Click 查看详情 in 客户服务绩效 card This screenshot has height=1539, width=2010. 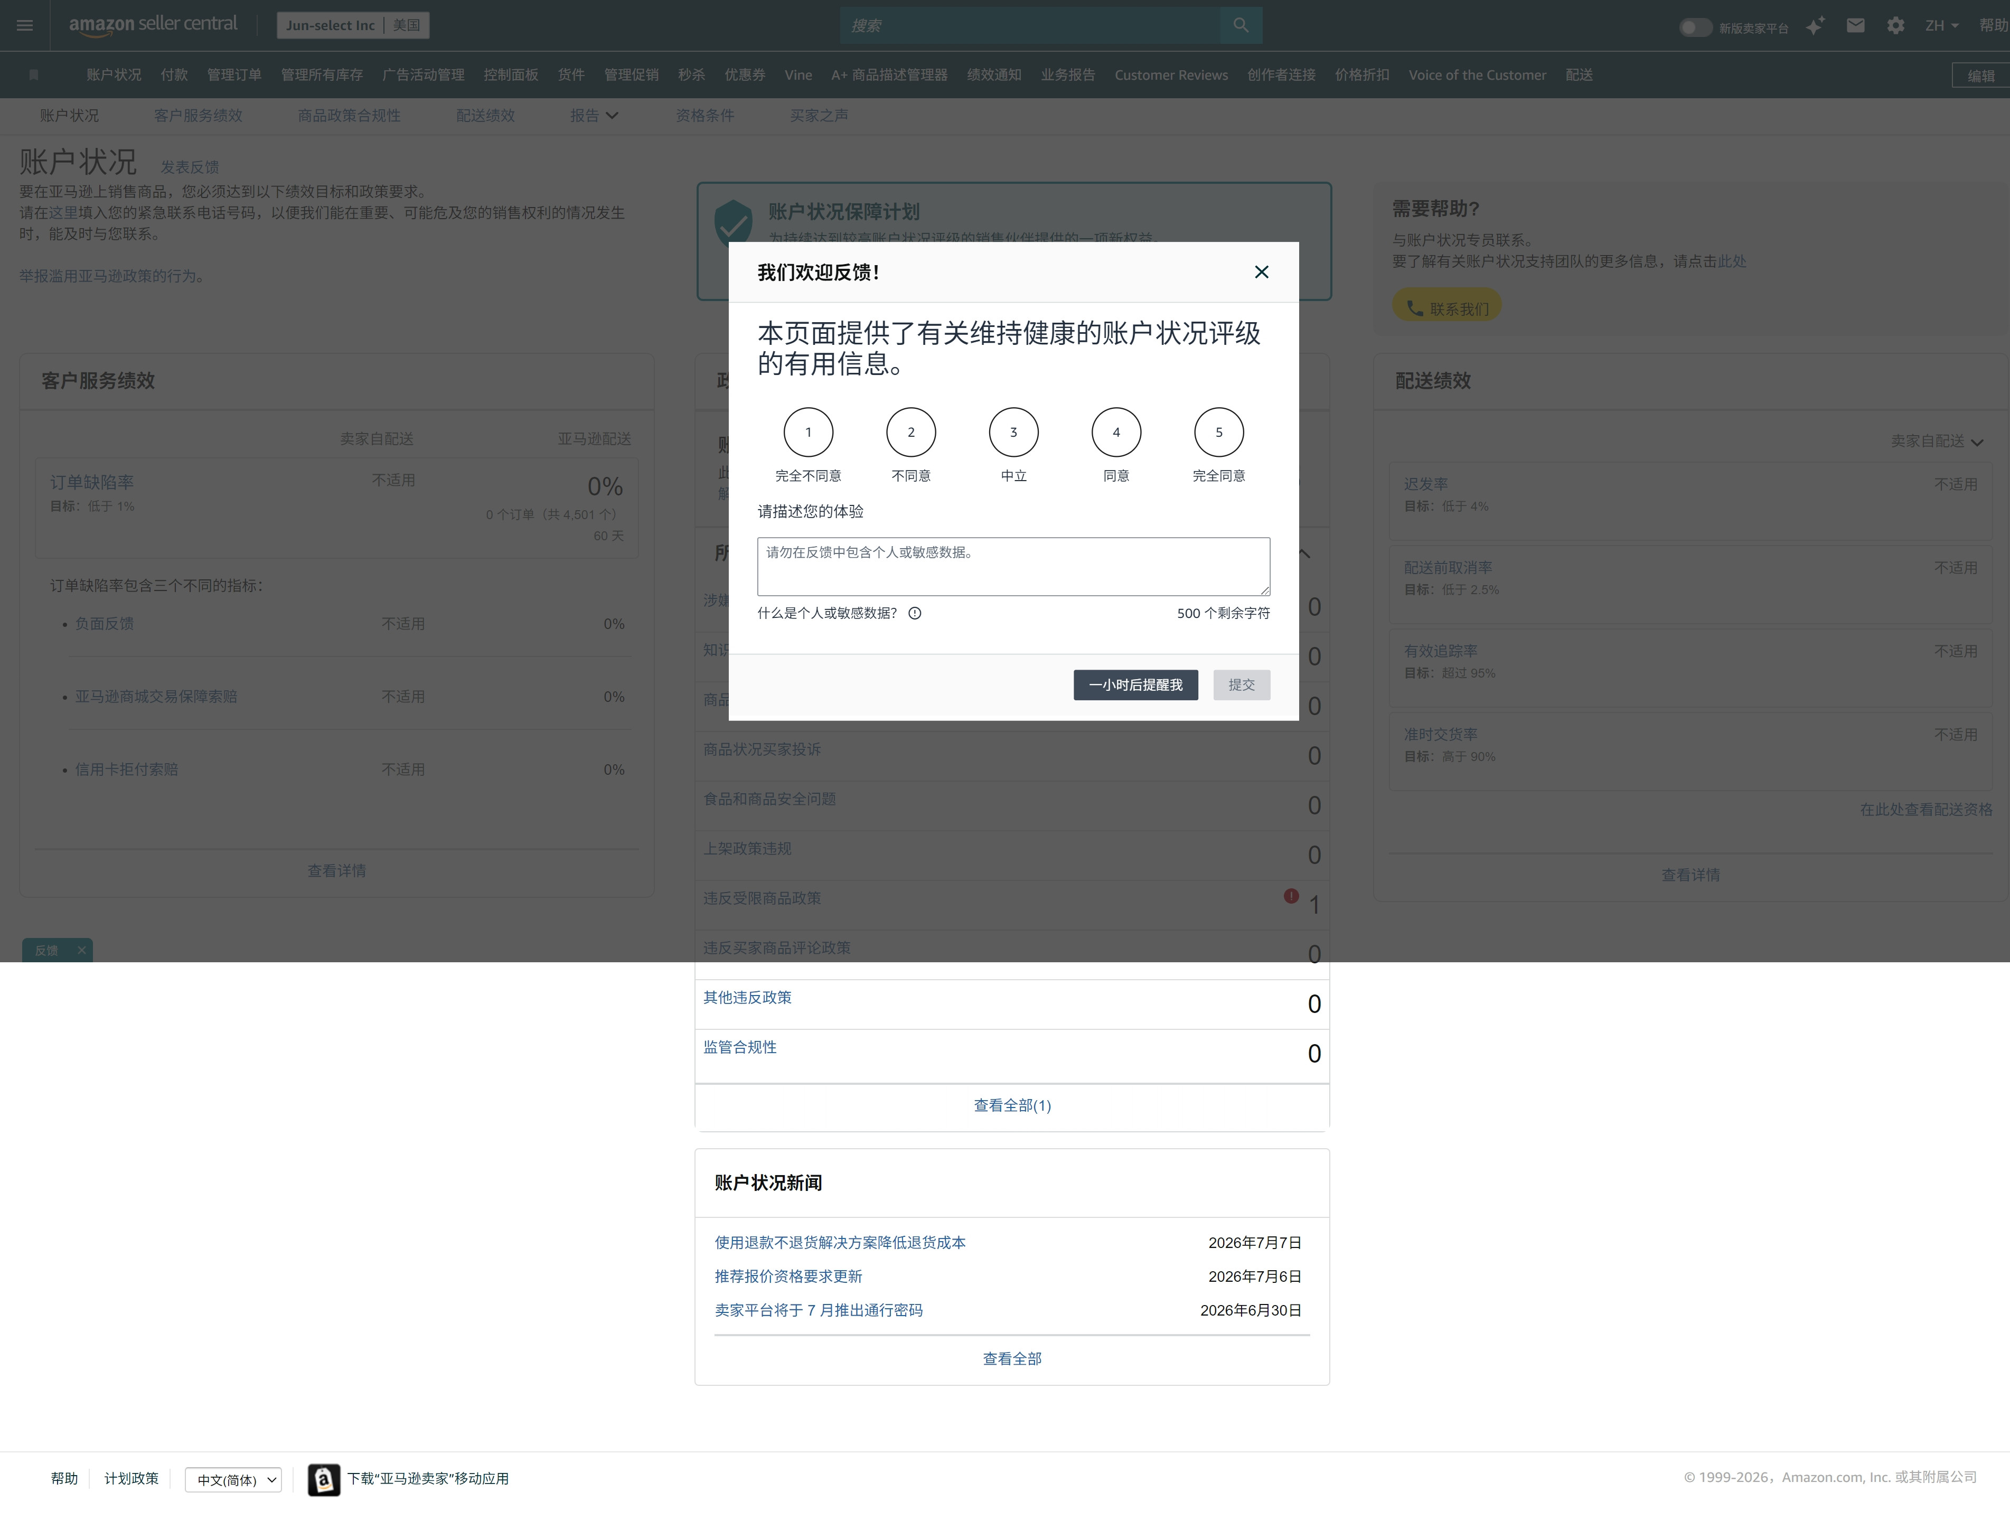point(337,871)
